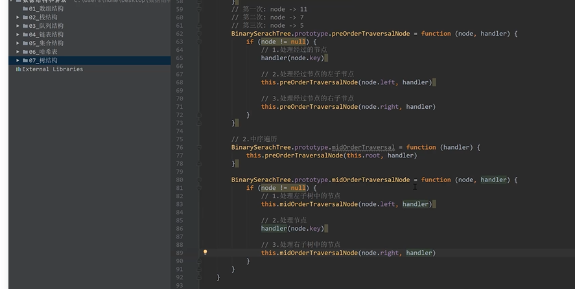Click fold end marker at line 73

[199, 123]
